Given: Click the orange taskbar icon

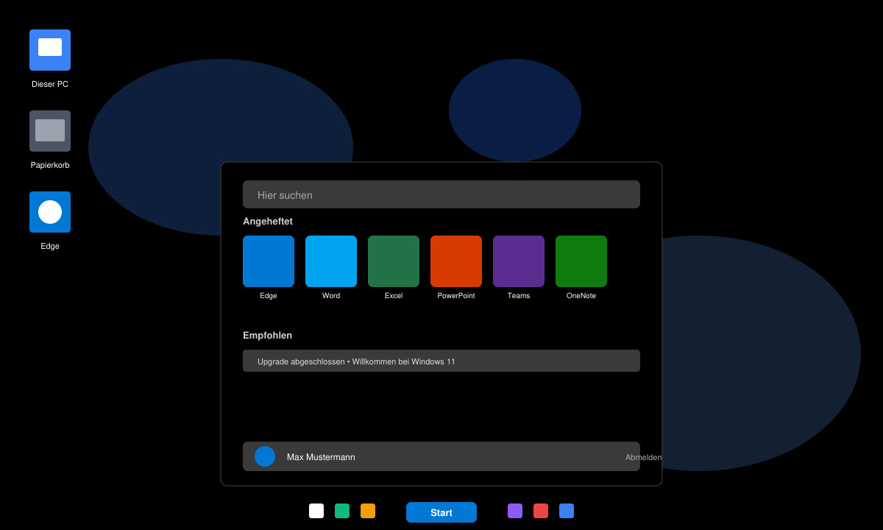Looking at the screenshot, I should pyautogui.click(x=368, y=511).
